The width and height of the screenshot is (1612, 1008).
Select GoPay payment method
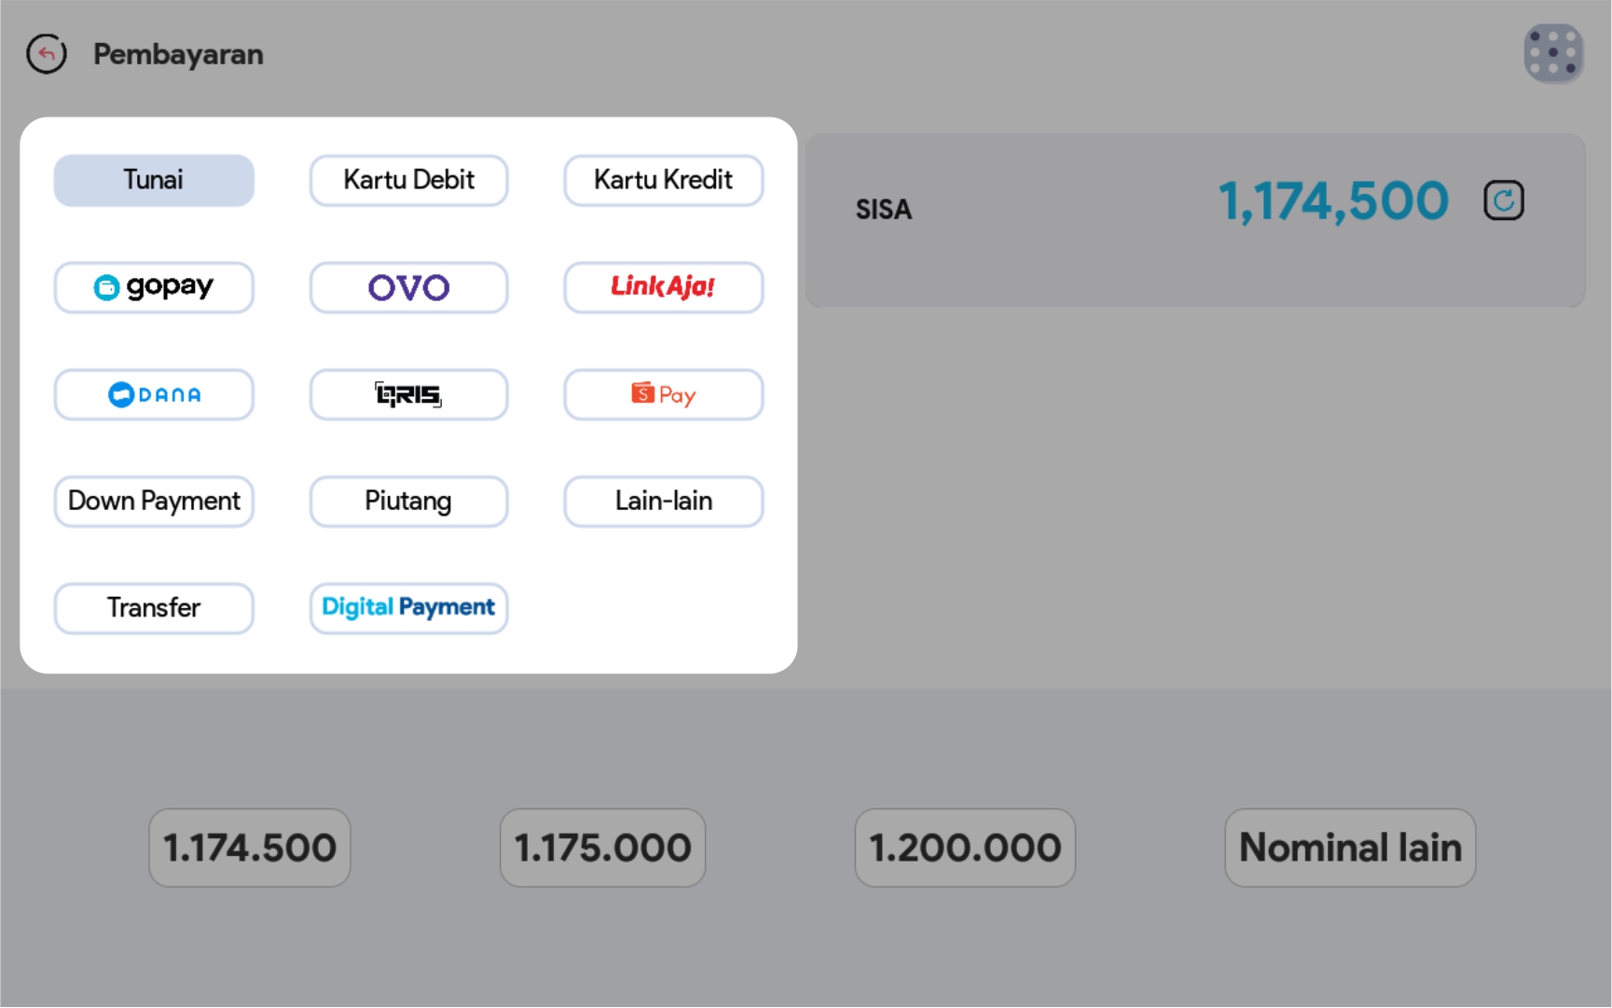click(x=154, y=287)
